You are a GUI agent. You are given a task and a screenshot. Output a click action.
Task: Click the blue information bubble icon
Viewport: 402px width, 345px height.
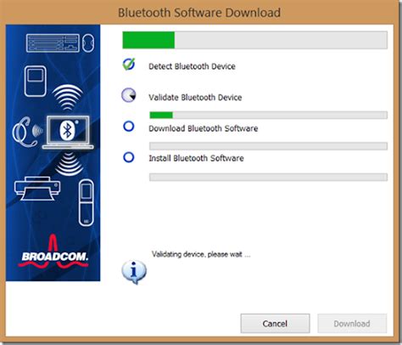(134, 272)
